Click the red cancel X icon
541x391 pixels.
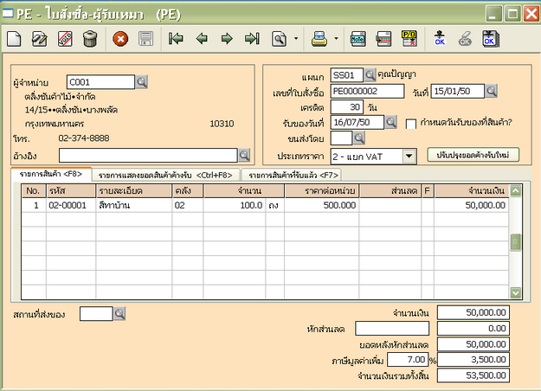pyautogui.click(x=120, y=39)
